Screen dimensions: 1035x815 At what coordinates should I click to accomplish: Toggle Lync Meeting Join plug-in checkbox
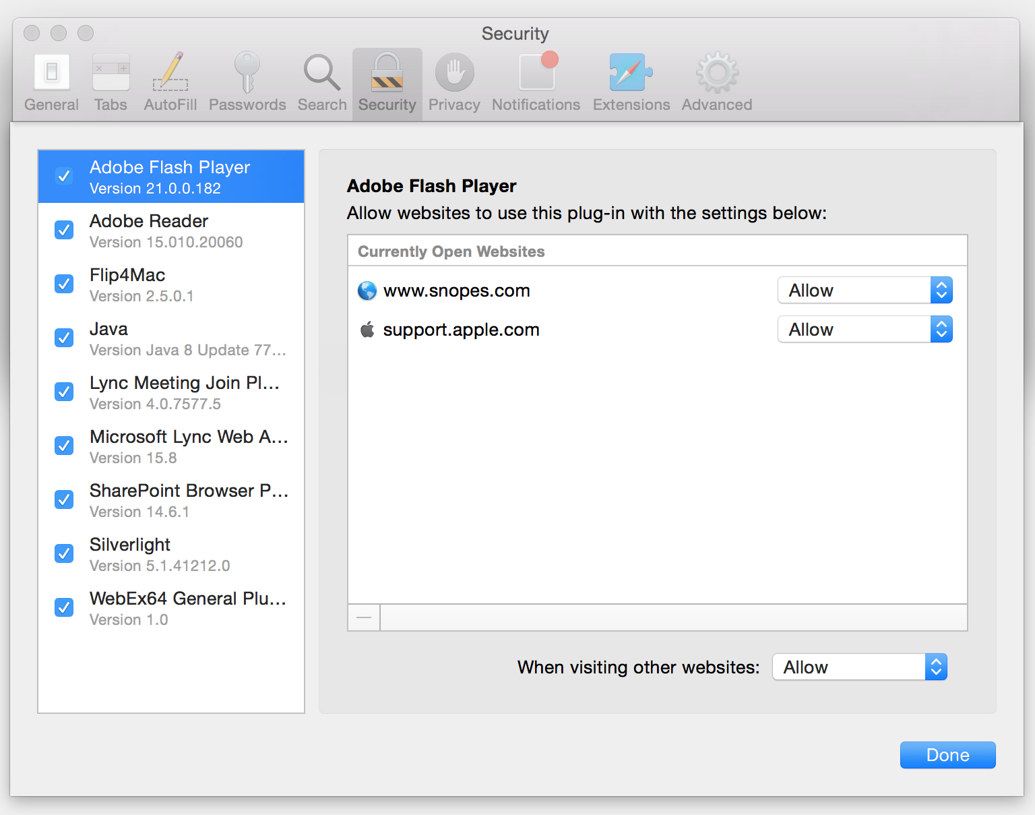coord(64,392)
